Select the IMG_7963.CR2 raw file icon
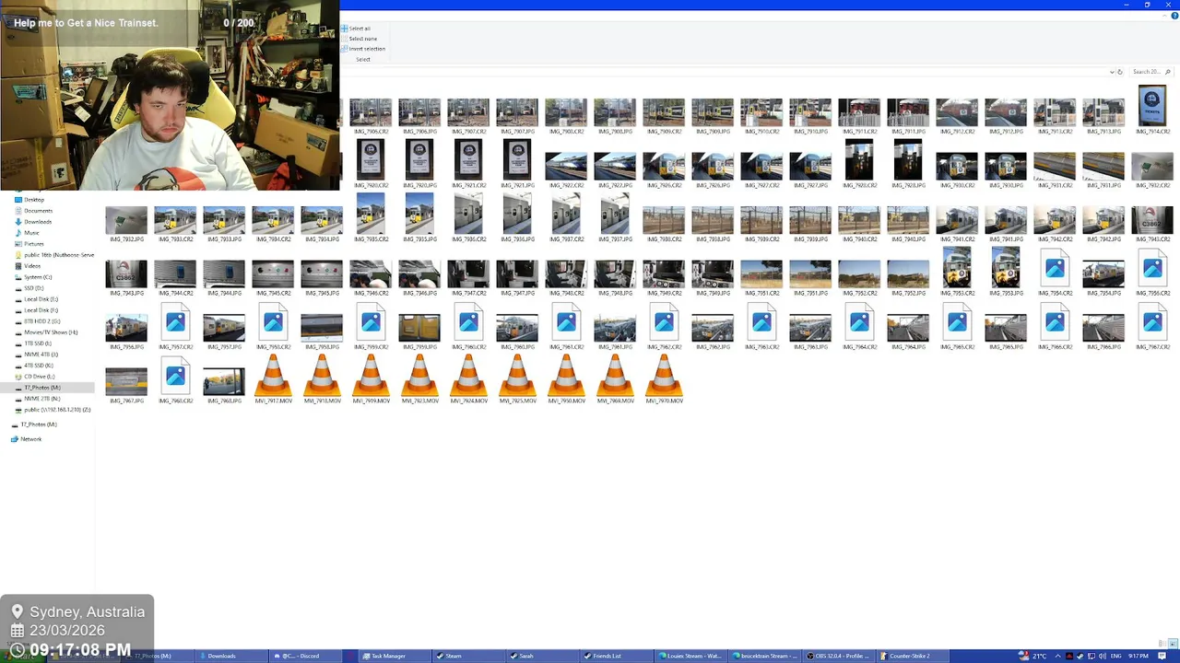1180x663 pixels. (x=761, y=324)
